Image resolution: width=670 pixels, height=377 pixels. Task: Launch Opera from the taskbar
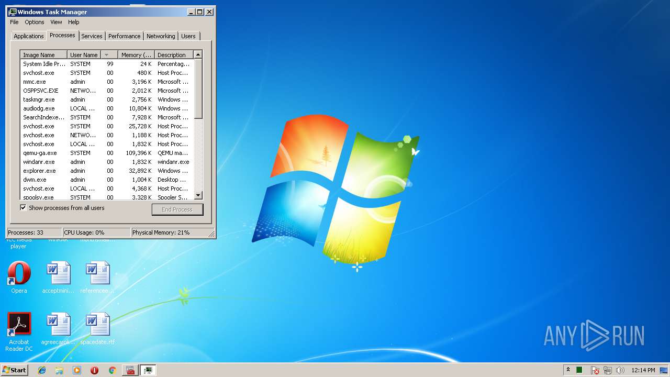tap(94, 370)
